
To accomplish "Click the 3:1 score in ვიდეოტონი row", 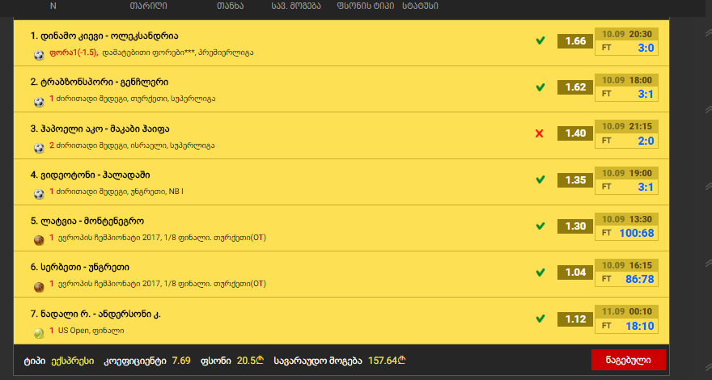I will pyautogui.click(x=646, y=187).
